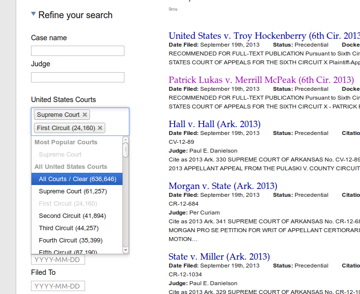Select All Courts / Clear option
360x294 pixels.
pyautogui.click(x=77, y=179)
